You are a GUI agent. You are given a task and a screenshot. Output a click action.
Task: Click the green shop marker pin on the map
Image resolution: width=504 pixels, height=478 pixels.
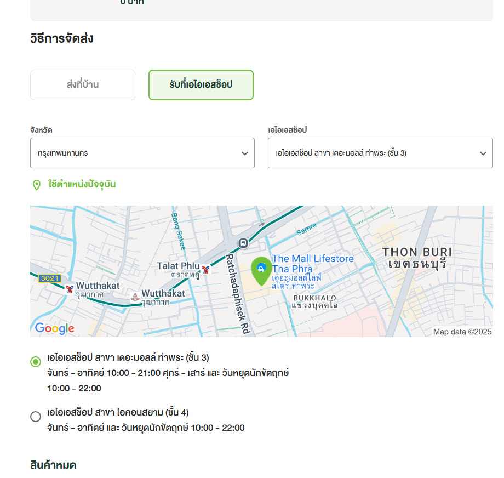261,271
